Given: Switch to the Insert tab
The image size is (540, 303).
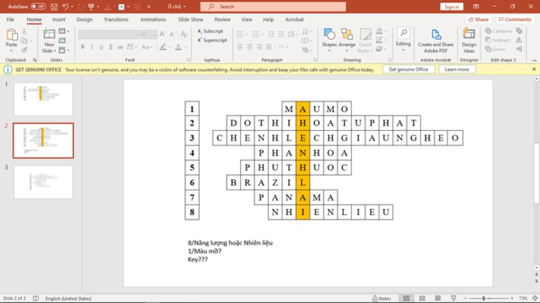Looking at the screenshot, I should tap(59, 19).
